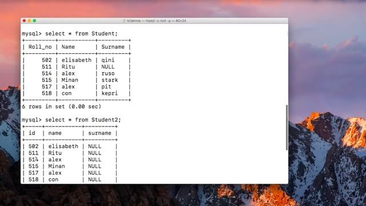Click NULL surname in Student2 row 502
366x206 pixels.
coord(94,146)
